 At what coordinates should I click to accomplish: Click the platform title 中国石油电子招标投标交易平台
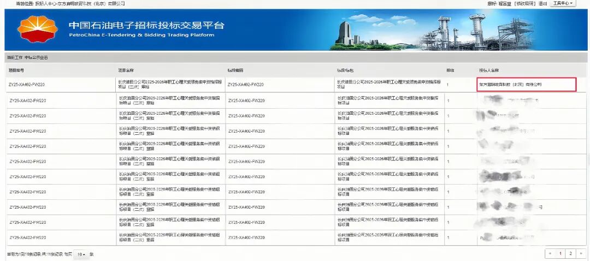click(147, 25)
